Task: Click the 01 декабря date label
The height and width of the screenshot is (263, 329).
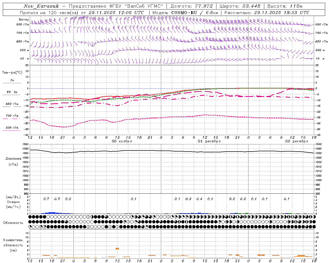Action: (x=209, y=141)
